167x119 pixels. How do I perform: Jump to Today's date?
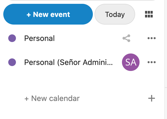(x=115, y=14)
